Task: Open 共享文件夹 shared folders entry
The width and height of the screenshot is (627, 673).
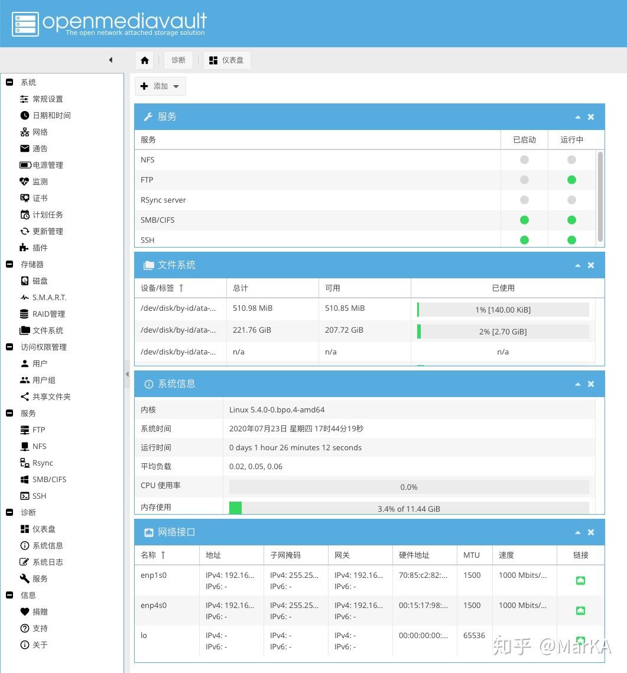Action: pyautogui.click(x=46, y=396)
